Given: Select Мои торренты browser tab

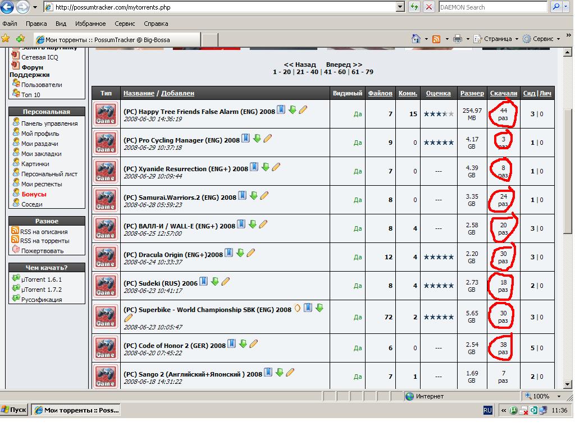Looking at the screenshot, I should pyautogui.click(x=117, y=40).
